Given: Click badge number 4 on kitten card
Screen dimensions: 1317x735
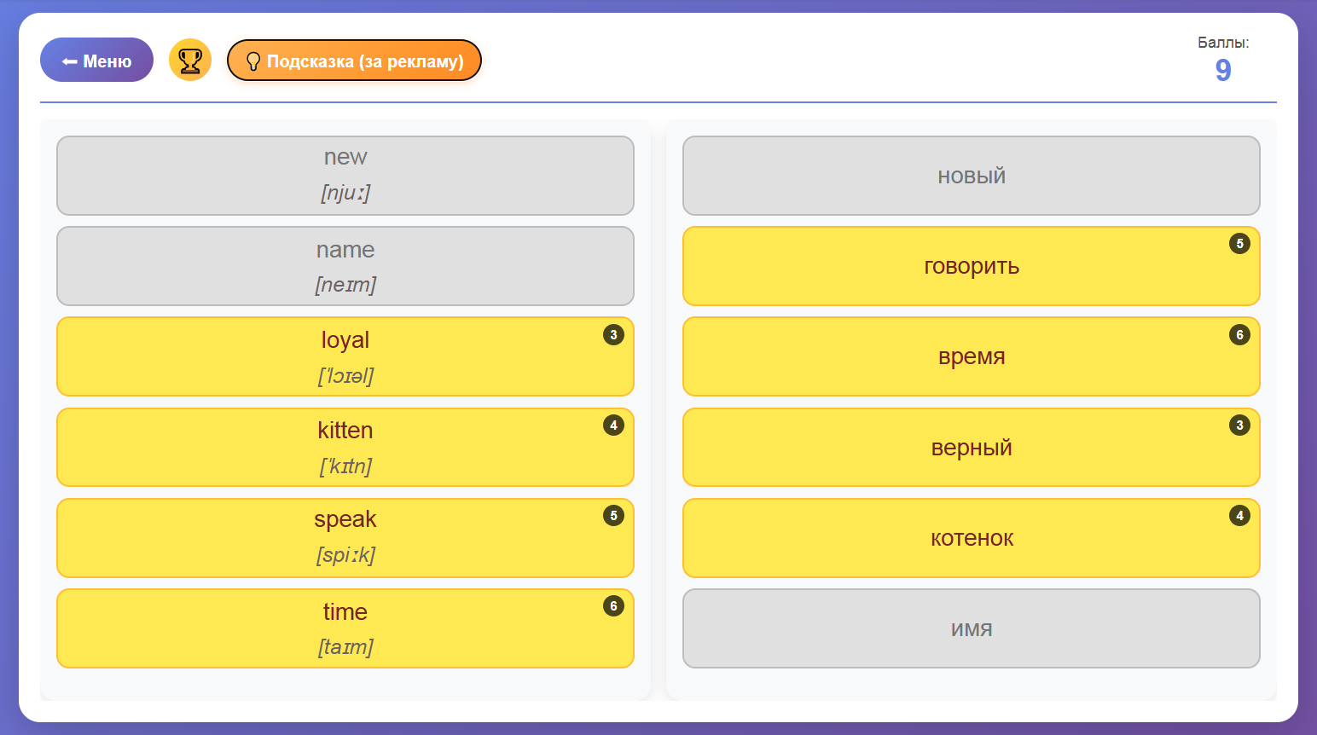Looking at the screenshot, I should (x=613, y=425).
